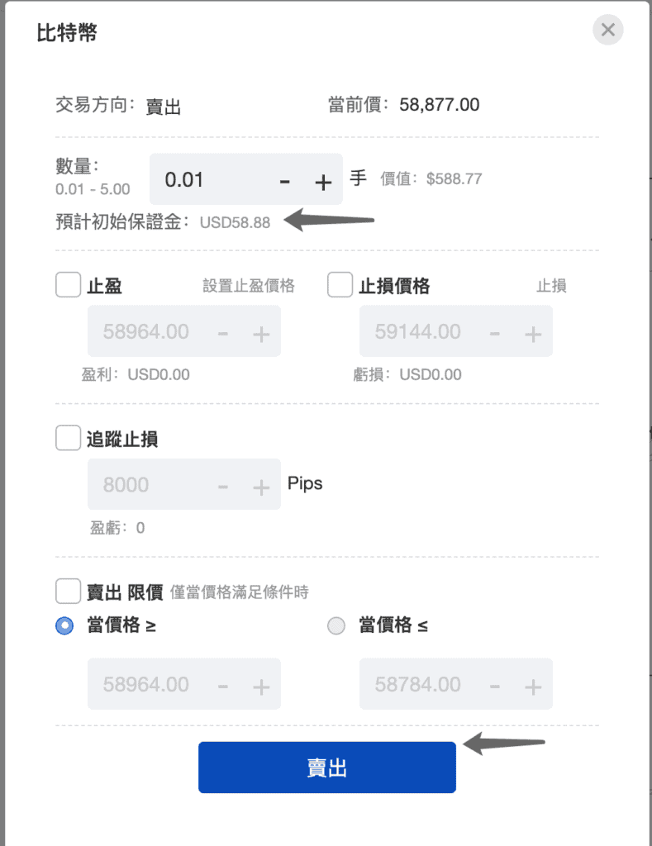Enable the 止損價格 stop-loss checkbox
This screenshot has height=846, width=652.
340,285
